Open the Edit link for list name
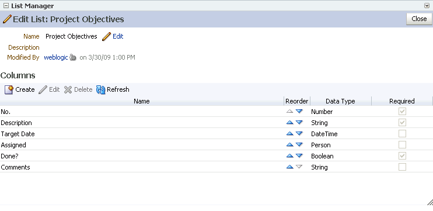The height and width of the screenshot is (211, 433). point(118,36)
